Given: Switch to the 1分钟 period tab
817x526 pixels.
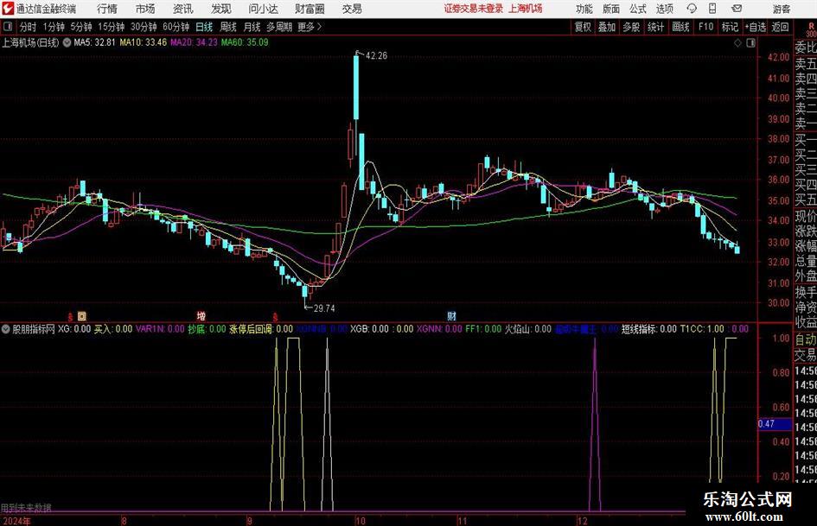Looking at the screenshot, I should (x=54, y=27).
